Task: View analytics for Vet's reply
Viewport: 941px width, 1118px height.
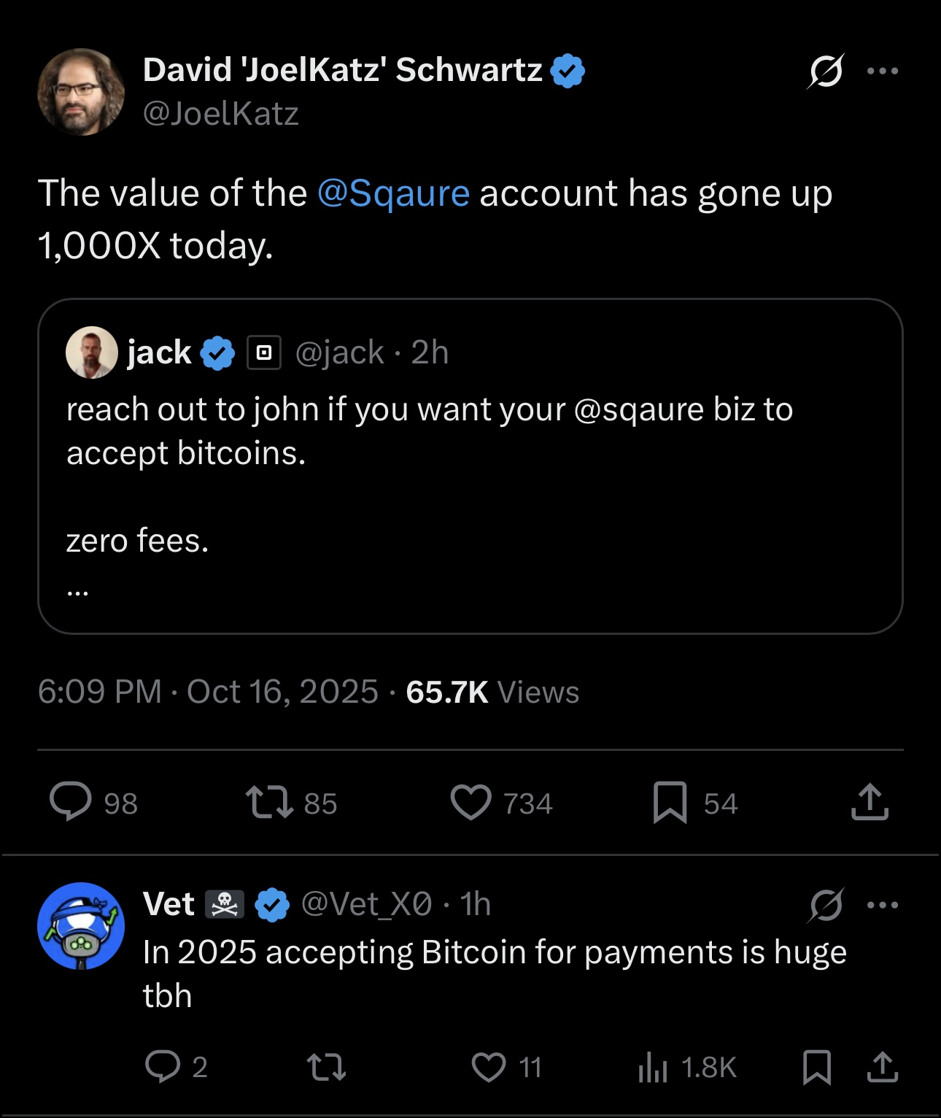Action: pyautogui.click(x=654, y=1067)
